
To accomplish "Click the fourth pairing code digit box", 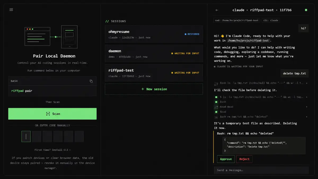I will point(58,137).
